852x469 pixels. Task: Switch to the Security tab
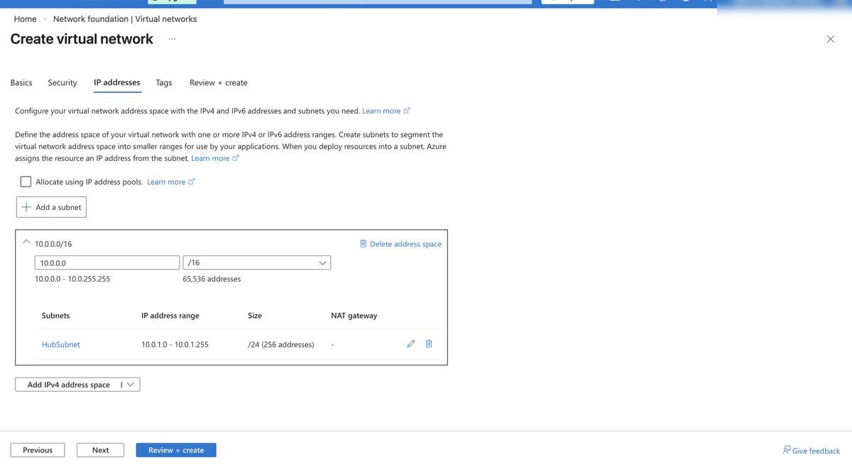(x=62, y=83)
